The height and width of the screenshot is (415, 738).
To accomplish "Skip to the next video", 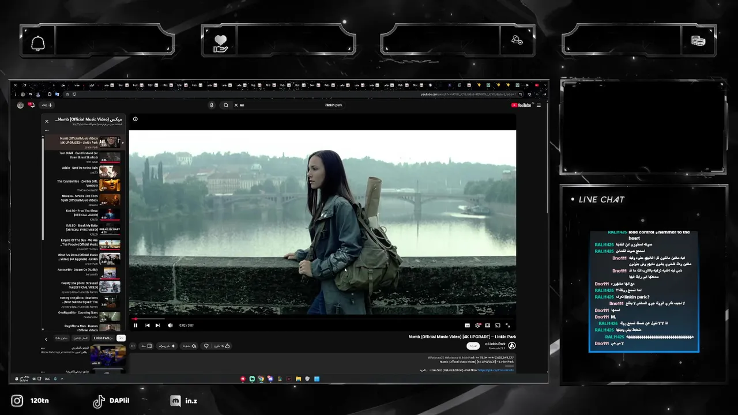I will [157, 325].
